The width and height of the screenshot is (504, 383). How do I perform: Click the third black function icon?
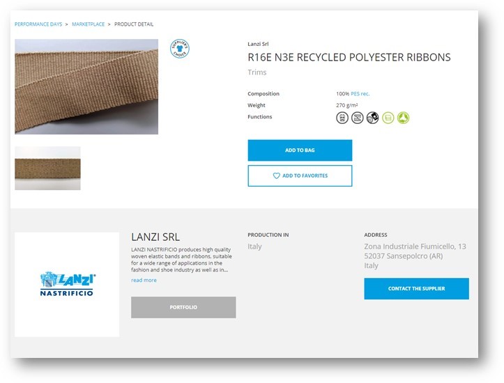click(373, 118)
